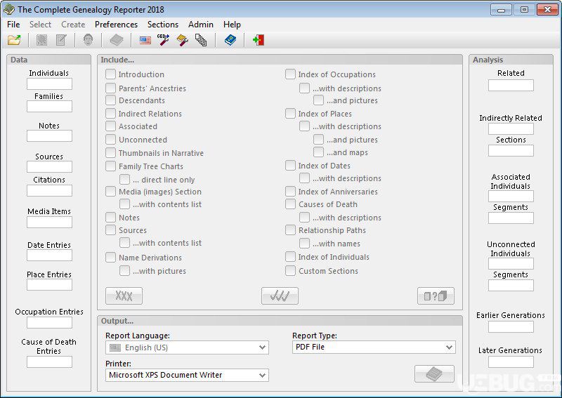Image resolution: width=562 pixels, height=398 pixels.
Task: Click the Later Generations field
Action: tap(511, 361)
